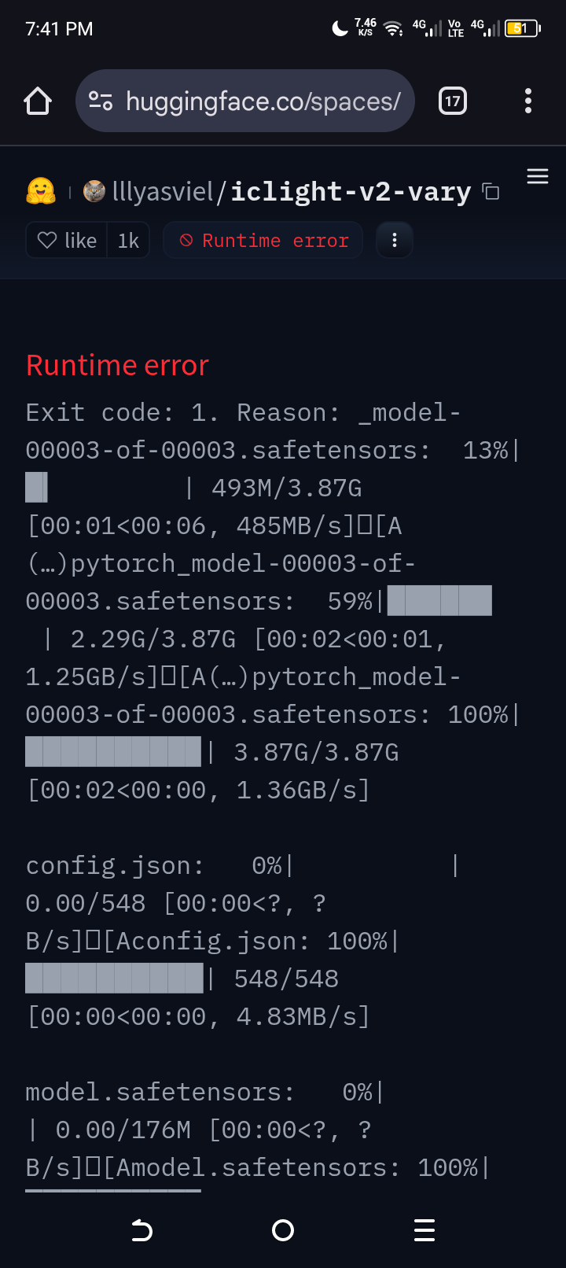Tap the huggingface.co URL address field
Image resolution: width=566 pixels, height=1268 pixels.
pos(244,101)
